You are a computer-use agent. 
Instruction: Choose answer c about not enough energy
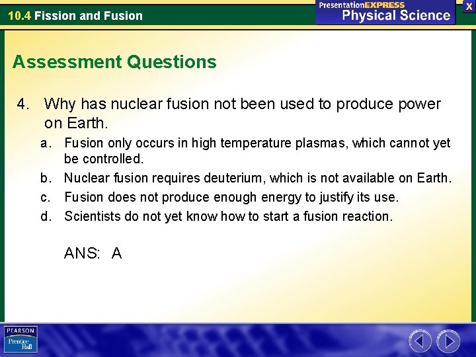(x=219, y=197)
